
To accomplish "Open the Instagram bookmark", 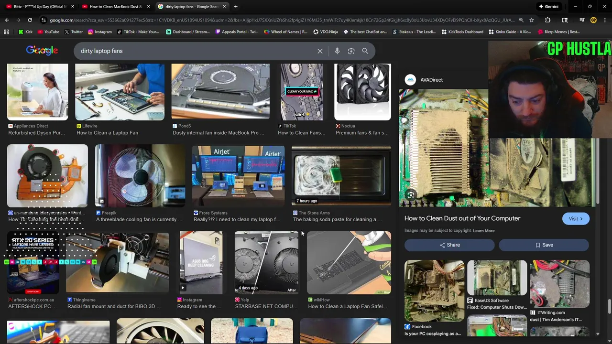I will click(99, 32).
